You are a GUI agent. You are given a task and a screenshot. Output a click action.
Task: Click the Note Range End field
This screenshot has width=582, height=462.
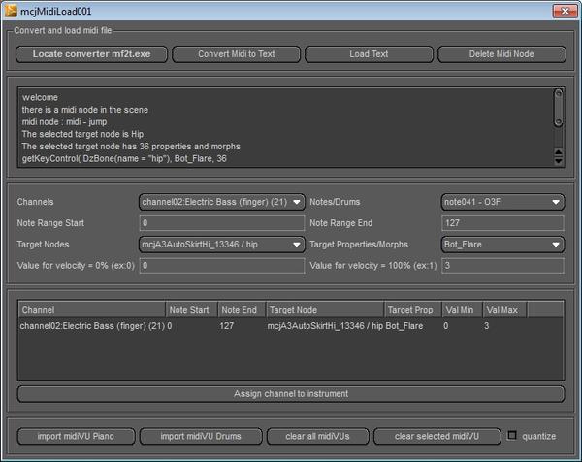502,223
